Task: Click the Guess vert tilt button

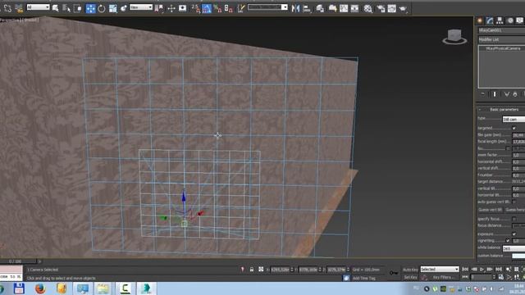Action: (x=490, y=210)
